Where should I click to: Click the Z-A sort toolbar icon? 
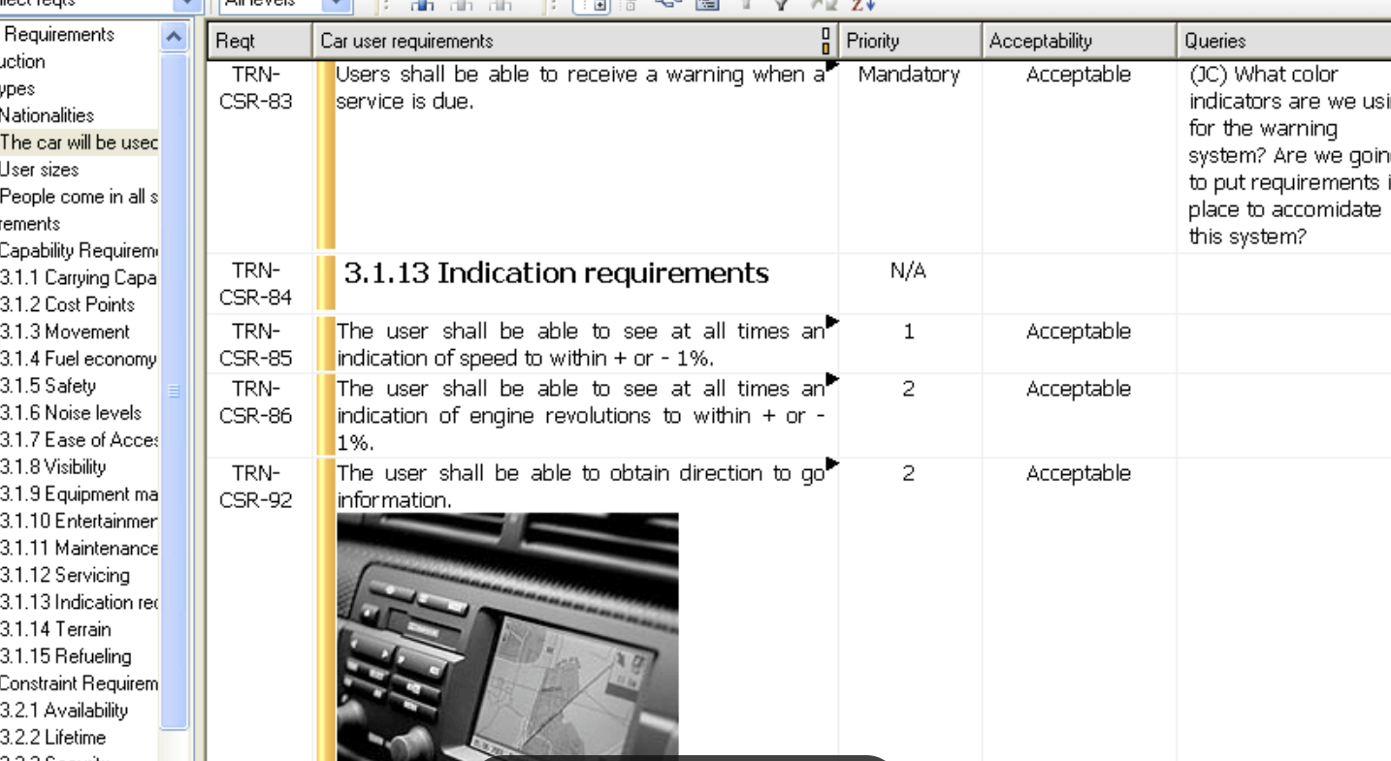(863, 5)
